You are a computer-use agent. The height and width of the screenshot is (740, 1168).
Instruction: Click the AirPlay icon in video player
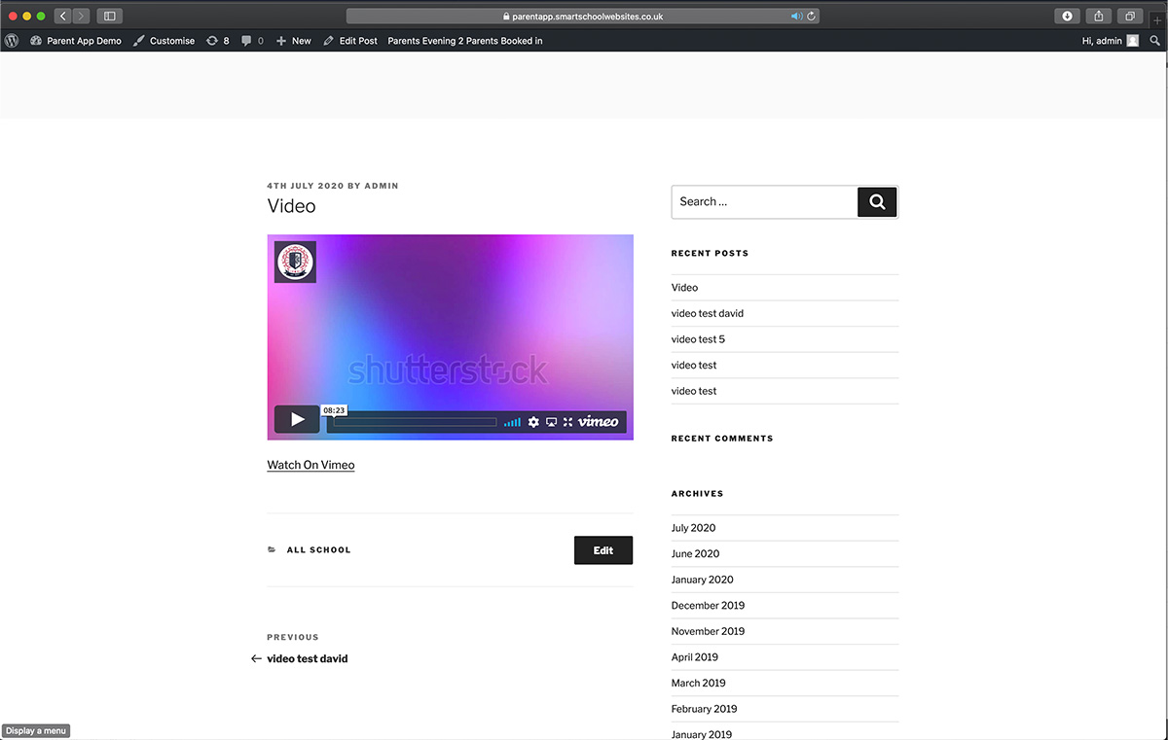click(551, 422)
